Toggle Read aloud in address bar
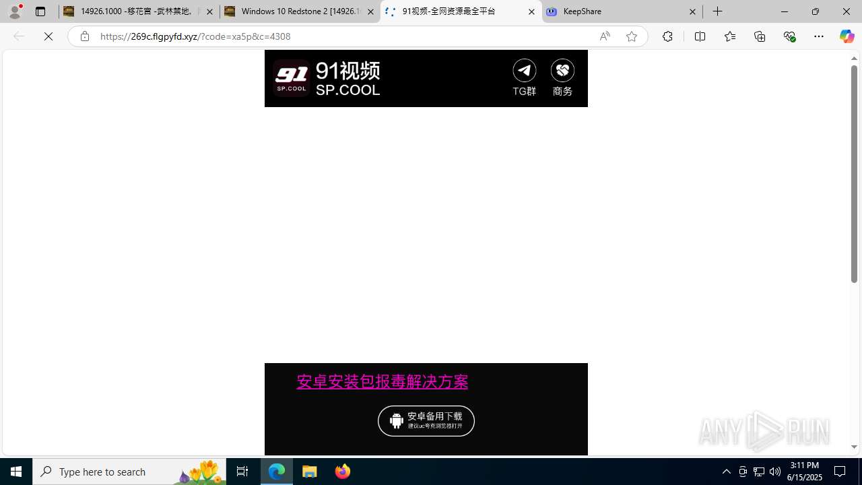The width and height of the screenshot is (862, 485). [x=605, y=36]
